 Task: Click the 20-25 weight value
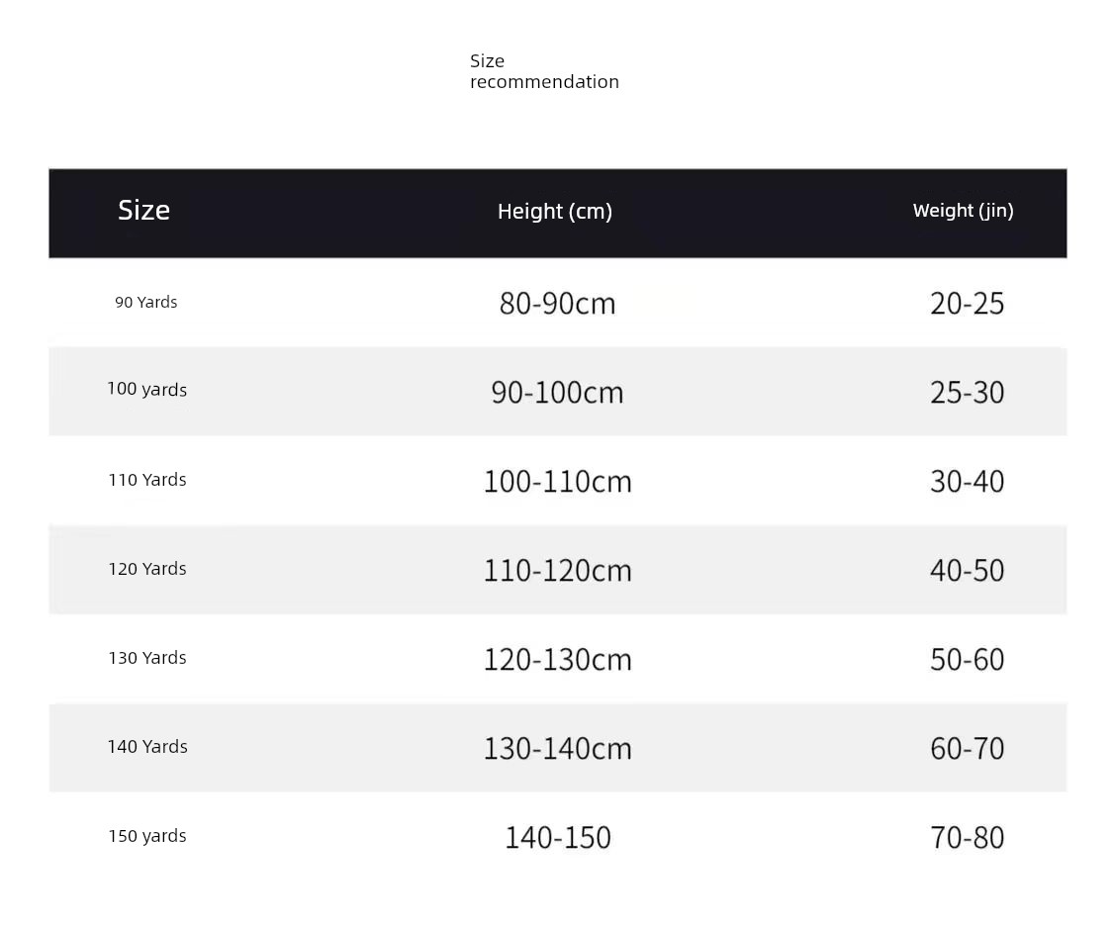(x=968, y=304)
